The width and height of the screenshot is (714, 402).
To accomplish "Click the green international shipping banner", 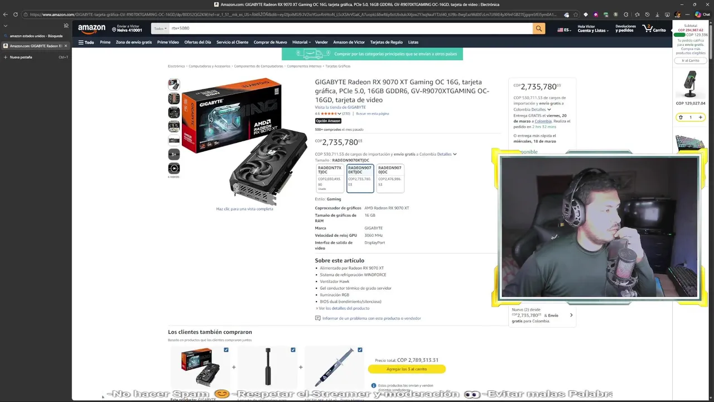I will 372,54.
